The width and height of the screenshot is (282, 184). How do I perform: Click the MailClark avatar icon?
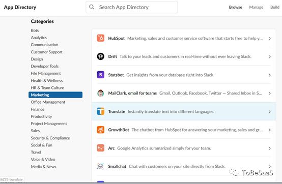tap(101, 93)
